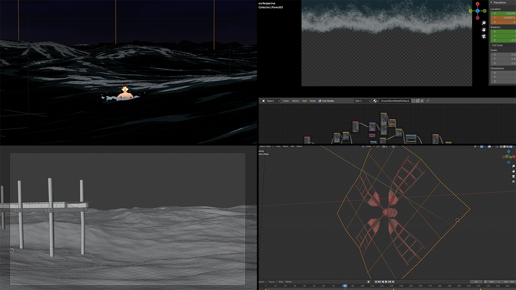
Task: Disable the Use Nodes checkbox
Action: (319, 101)
